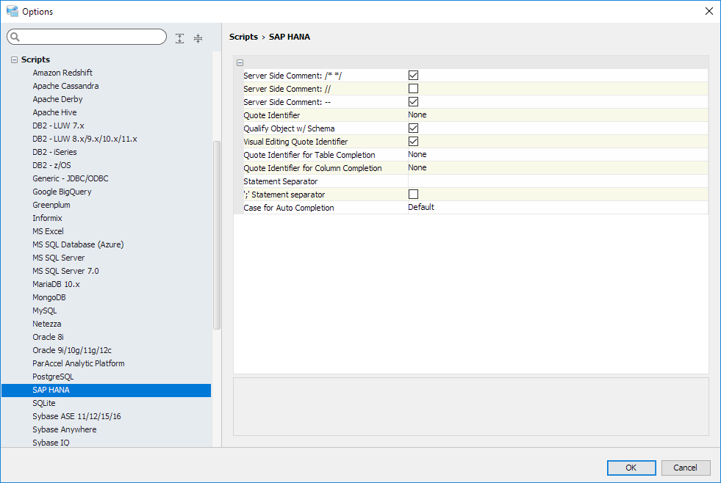
Task: Toggle Server Side Comment /* */ checkbox
Action: click(x=413, y=76)
